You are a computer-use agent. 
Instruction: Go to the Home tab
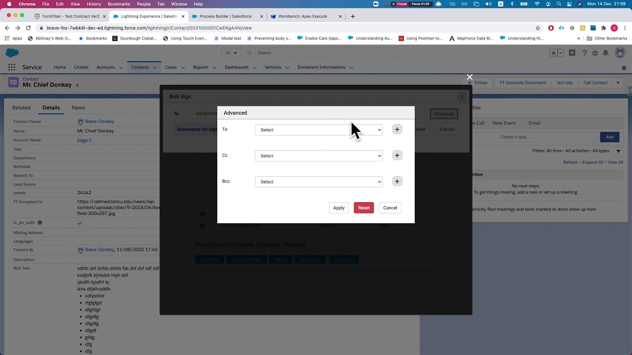(60, 67)
